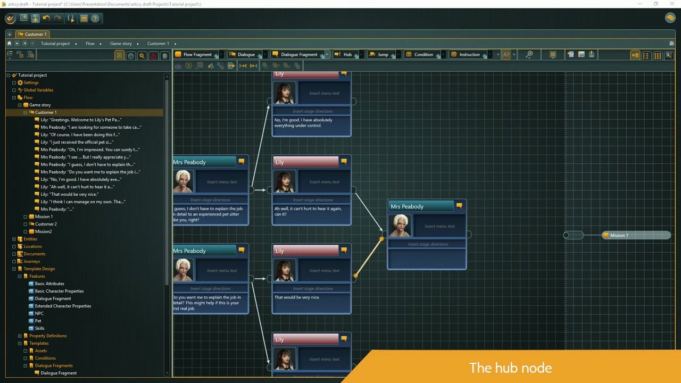This screenshot has width=681, height=383.
Task: Collapse the Tutorial project root node
Action: (9, 75)
